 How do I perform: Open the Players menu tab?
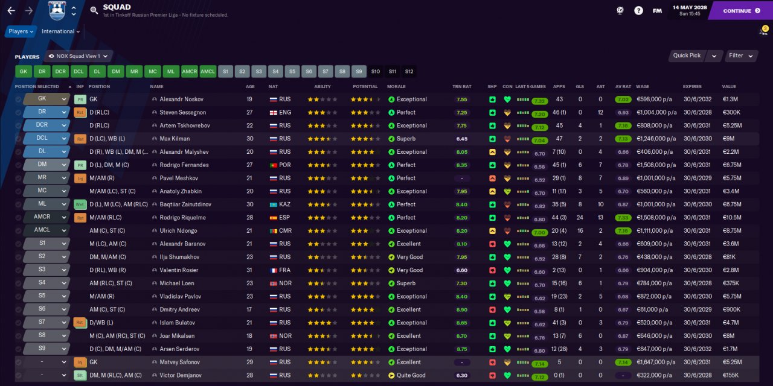tap(21, 31)
